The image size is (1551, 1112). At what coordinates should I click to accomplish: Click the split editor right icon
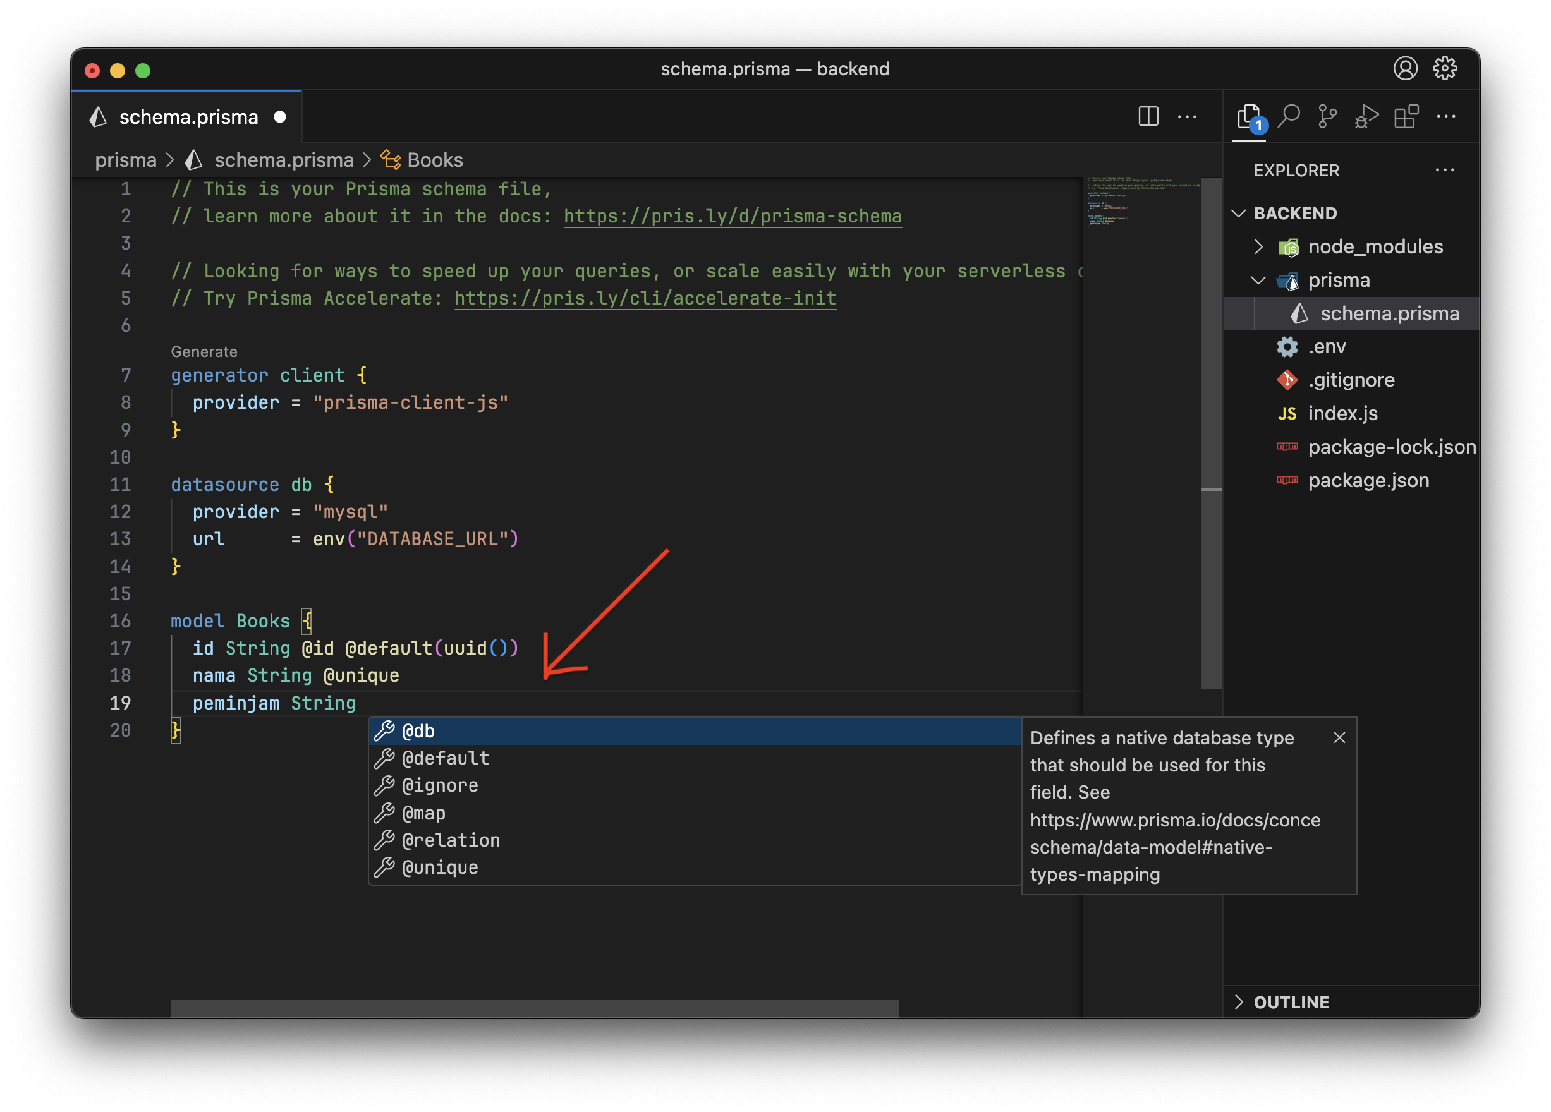pyautogui.click(x=1148, y=116)
